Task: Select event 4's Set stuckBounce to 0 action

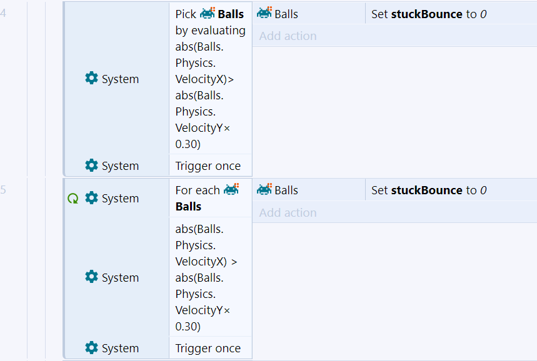Action: (428, 14)
